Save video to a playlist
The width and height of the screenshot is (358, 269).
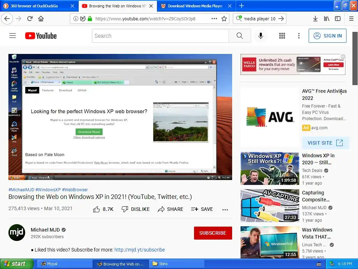point(202,209)
